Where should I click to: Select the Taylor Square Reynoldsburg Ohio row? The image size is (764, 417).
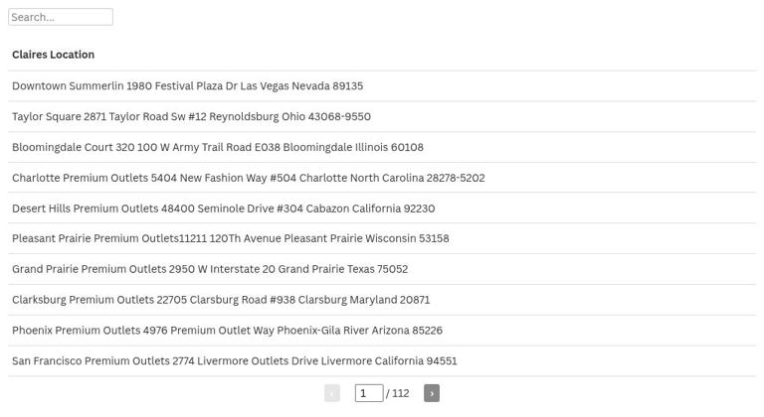(382, 117)
